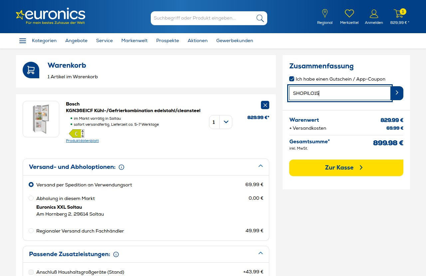Screen dimensions: 426x276
Task: Open the Merkzettel heart icon
Action: click(349, 14)
